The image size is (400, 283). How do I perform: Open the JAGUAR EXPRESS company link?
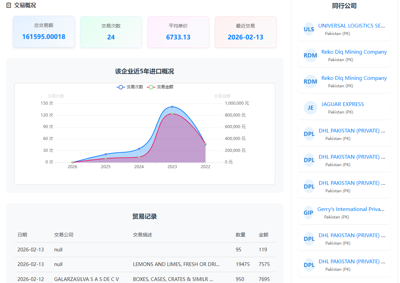pyautogui.click(x=343, y=104)
